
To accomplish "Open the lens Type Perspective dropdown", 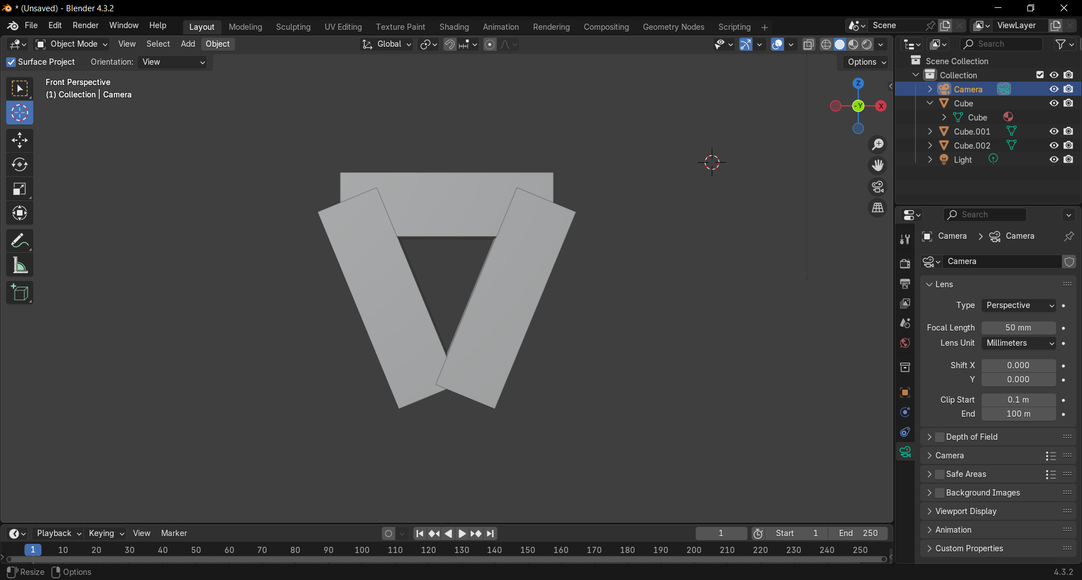I will [x=1019, y=305].
